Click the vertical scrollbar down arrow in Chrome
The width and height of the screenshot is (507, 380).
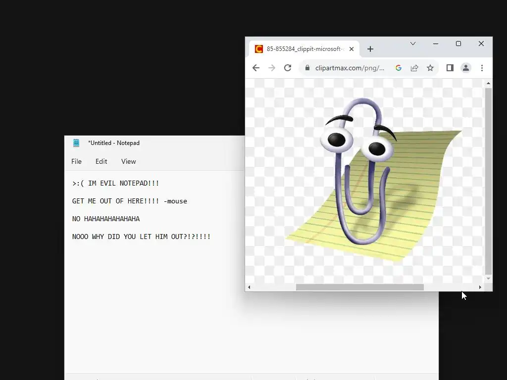[488, 279]
